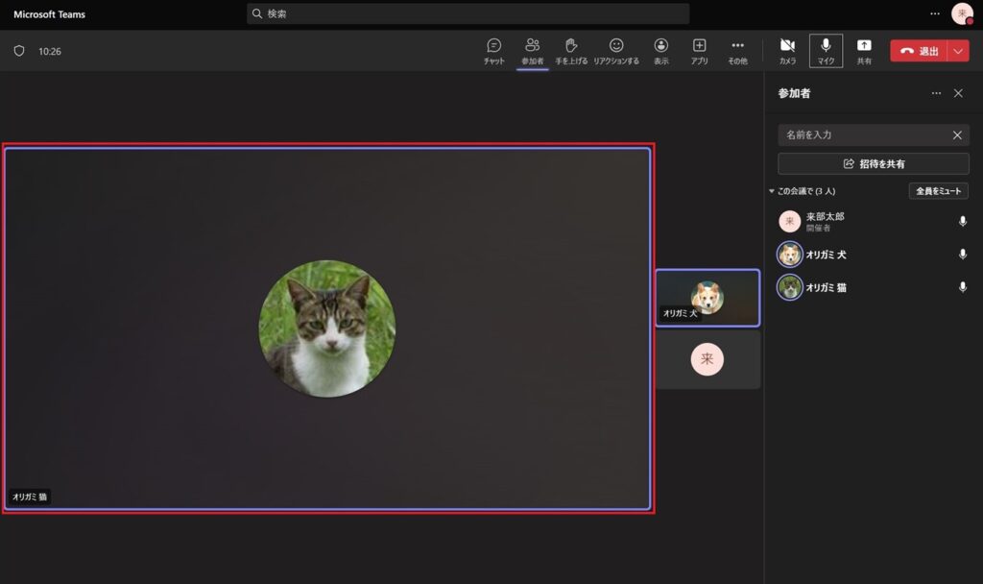Click the 全員をミュート button
Image resolution: width=983 pixels, height=584 pixels.
[938, 191]
